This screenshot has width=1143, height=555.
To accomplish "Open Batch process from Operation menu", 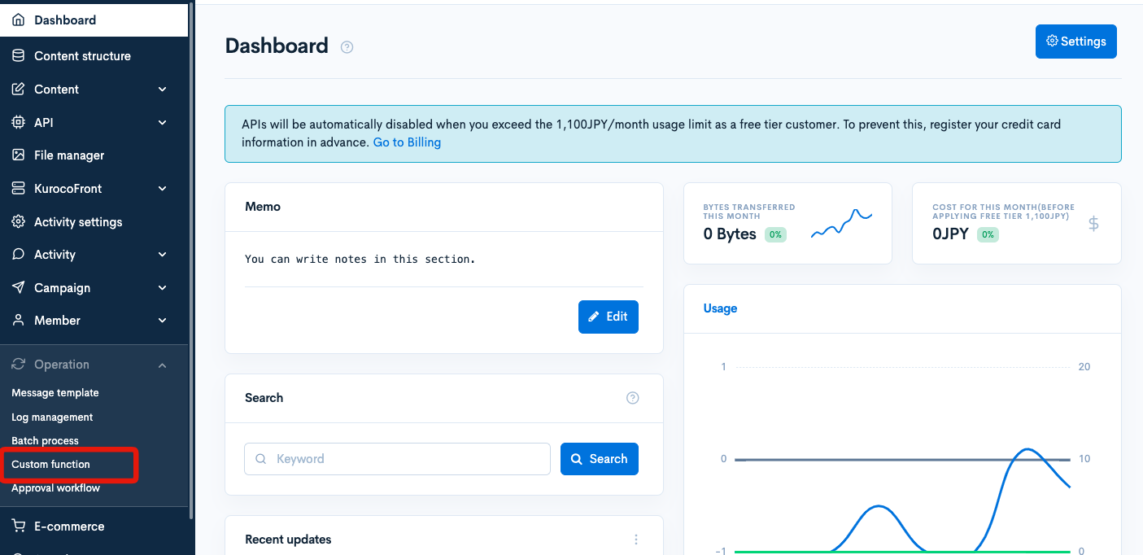I will tap(44, 440).
